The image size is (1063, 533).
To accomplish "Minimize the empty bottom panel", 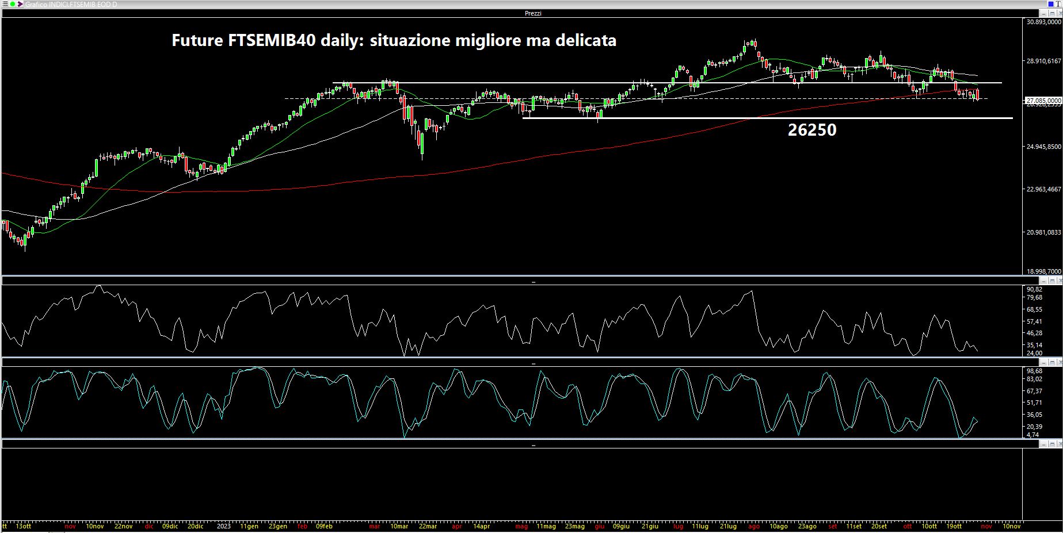I will 1043,444.
